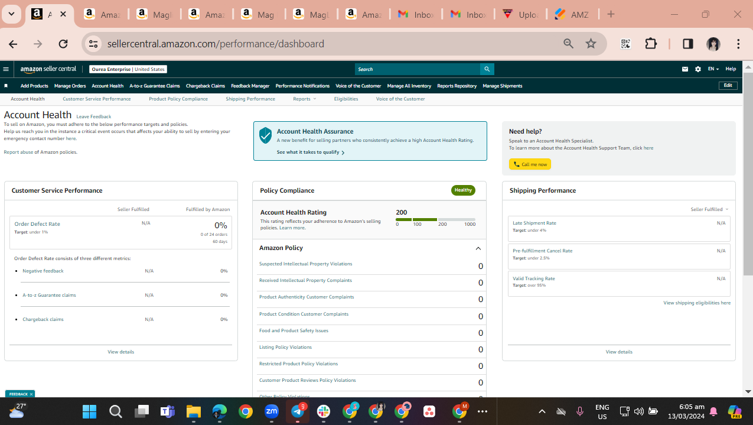753x425 pixels.
Task: Show hidden system tray icons chevron
Action: point(542,411)
